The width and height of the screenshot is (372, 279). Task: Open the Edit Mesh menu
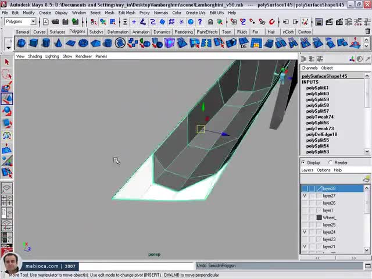coord(127,13)
